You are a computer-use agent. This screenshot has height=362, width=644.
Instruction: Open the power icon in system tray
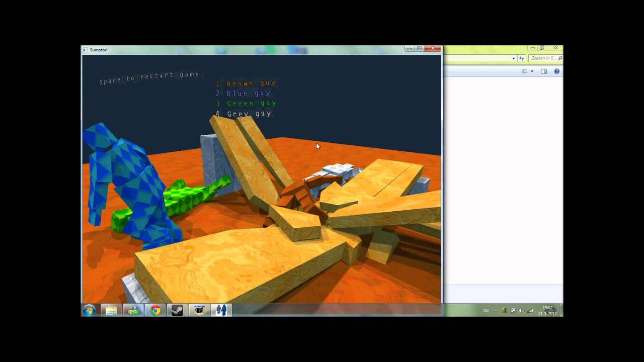pyautogui.click(x=513, y=311)
